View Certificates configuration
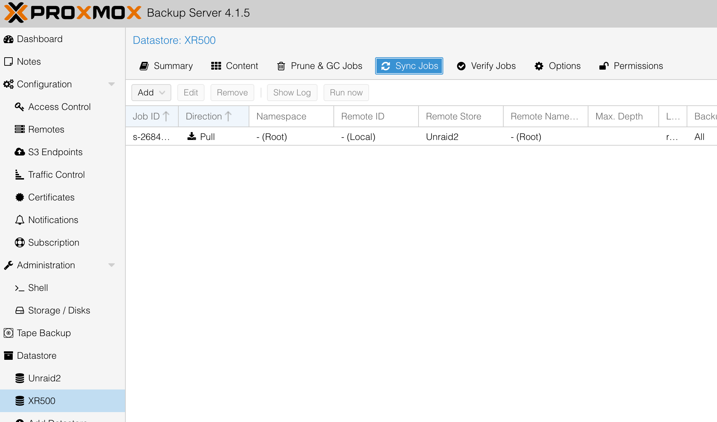 (x=51, y=197)
